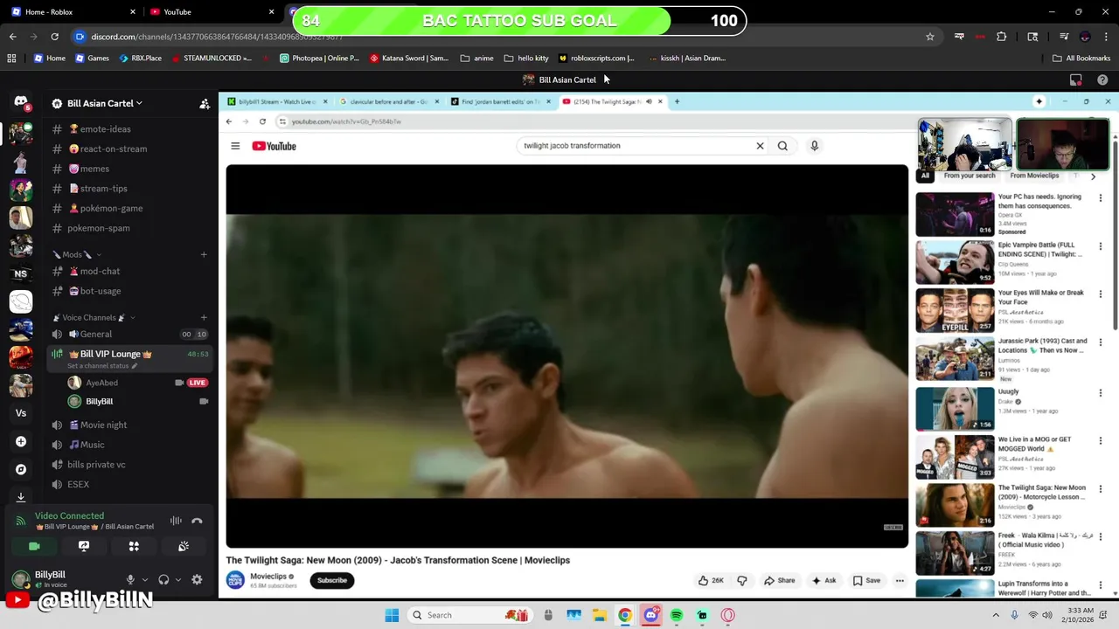Click the Discord disconnect call icon
This screenshot has width=1119, height=629.
coord(197,521)
